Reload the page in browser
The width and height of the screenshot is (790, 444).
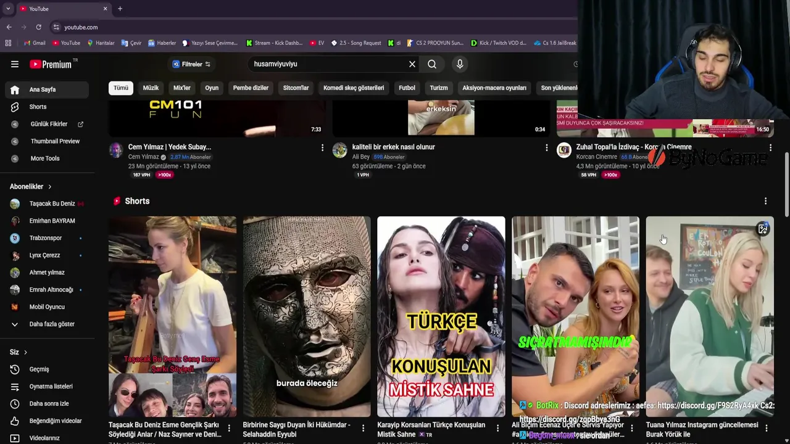click(38, 27)
